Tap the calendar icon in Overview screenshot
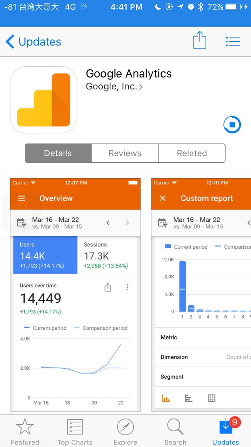Screen dimensions: 251x447 22,223
